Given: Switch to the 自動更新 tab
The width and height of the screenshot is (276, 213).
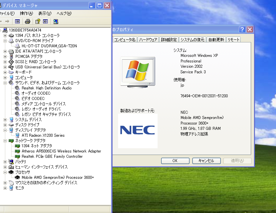Looking at the screenshot, I should pyautogui.click(x=216, y=39).
